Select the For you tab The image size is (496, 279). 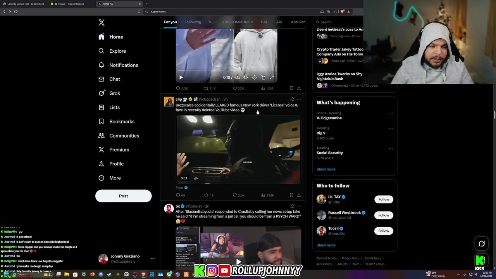coord(170,22)
